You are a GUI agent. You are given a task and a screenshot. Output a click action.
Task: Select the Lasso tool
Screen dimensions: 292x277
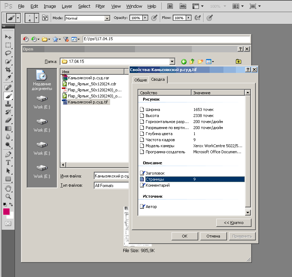(8, 53)
